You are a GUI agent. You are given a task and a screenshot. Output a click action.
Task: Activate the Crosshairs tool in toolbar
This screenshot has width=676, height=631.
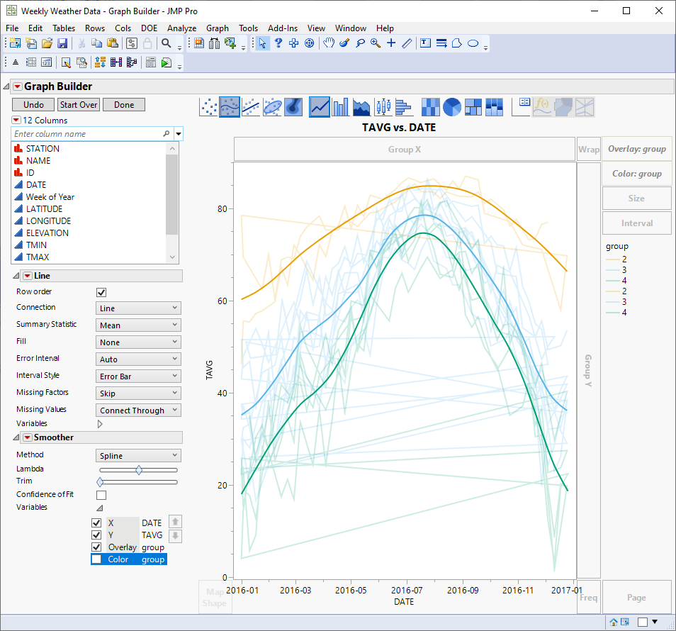(x=391, y=43)
